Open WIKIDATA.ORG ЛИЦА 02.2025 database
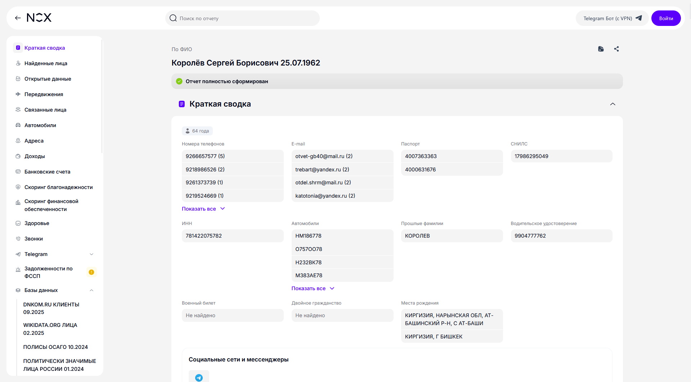 pyautogui.click(x=50, y=329)
